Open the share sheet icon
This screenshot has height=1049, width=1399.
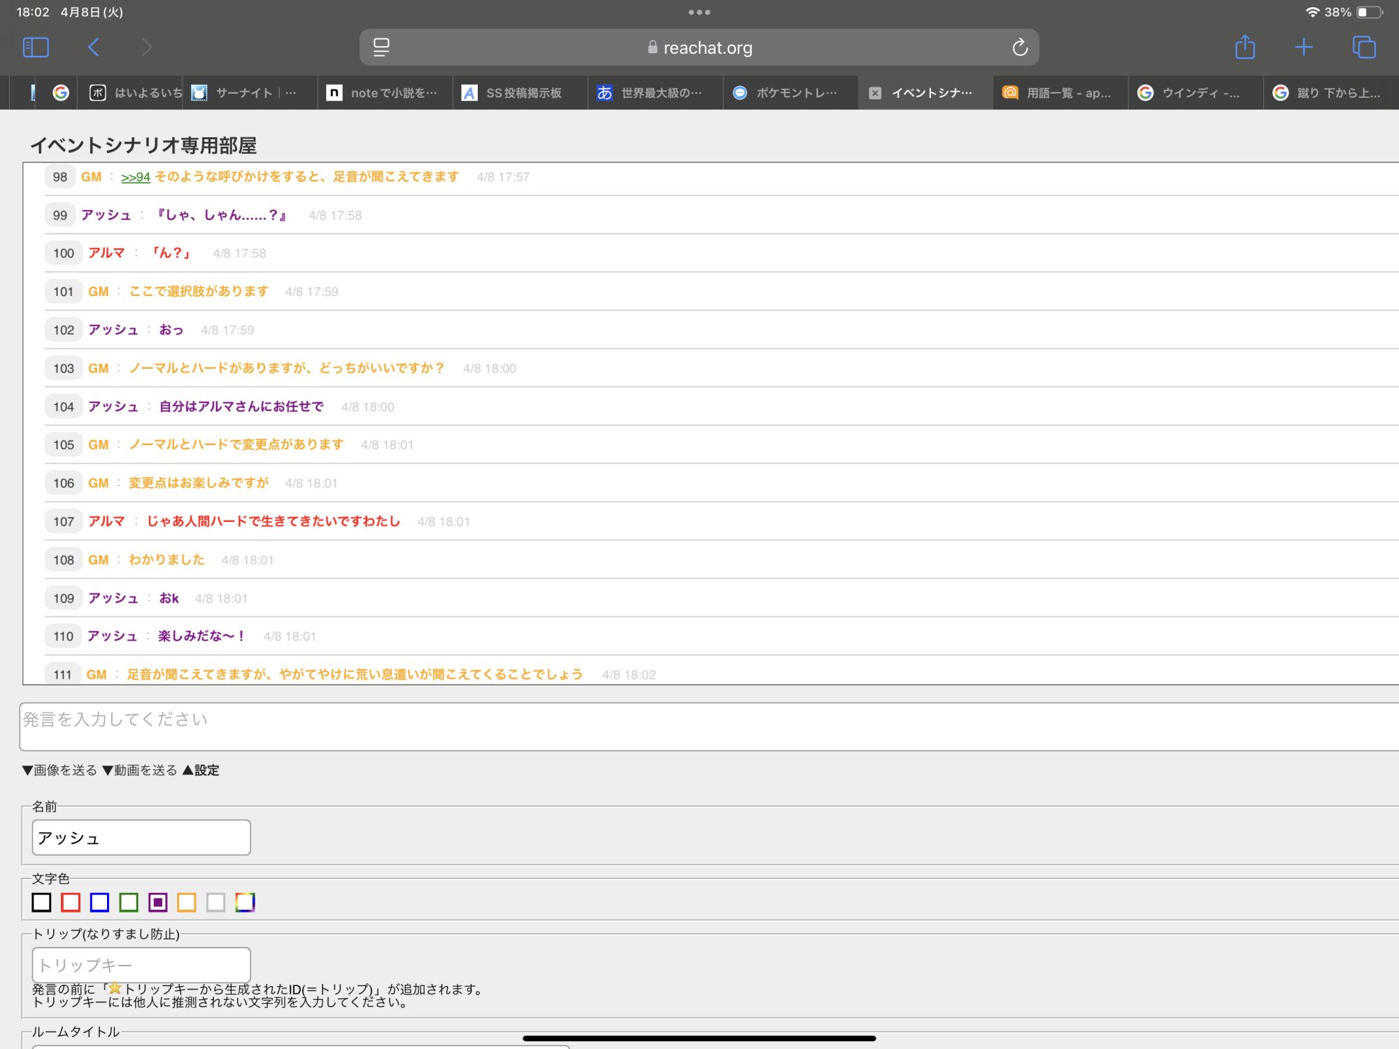(1244, 48)
